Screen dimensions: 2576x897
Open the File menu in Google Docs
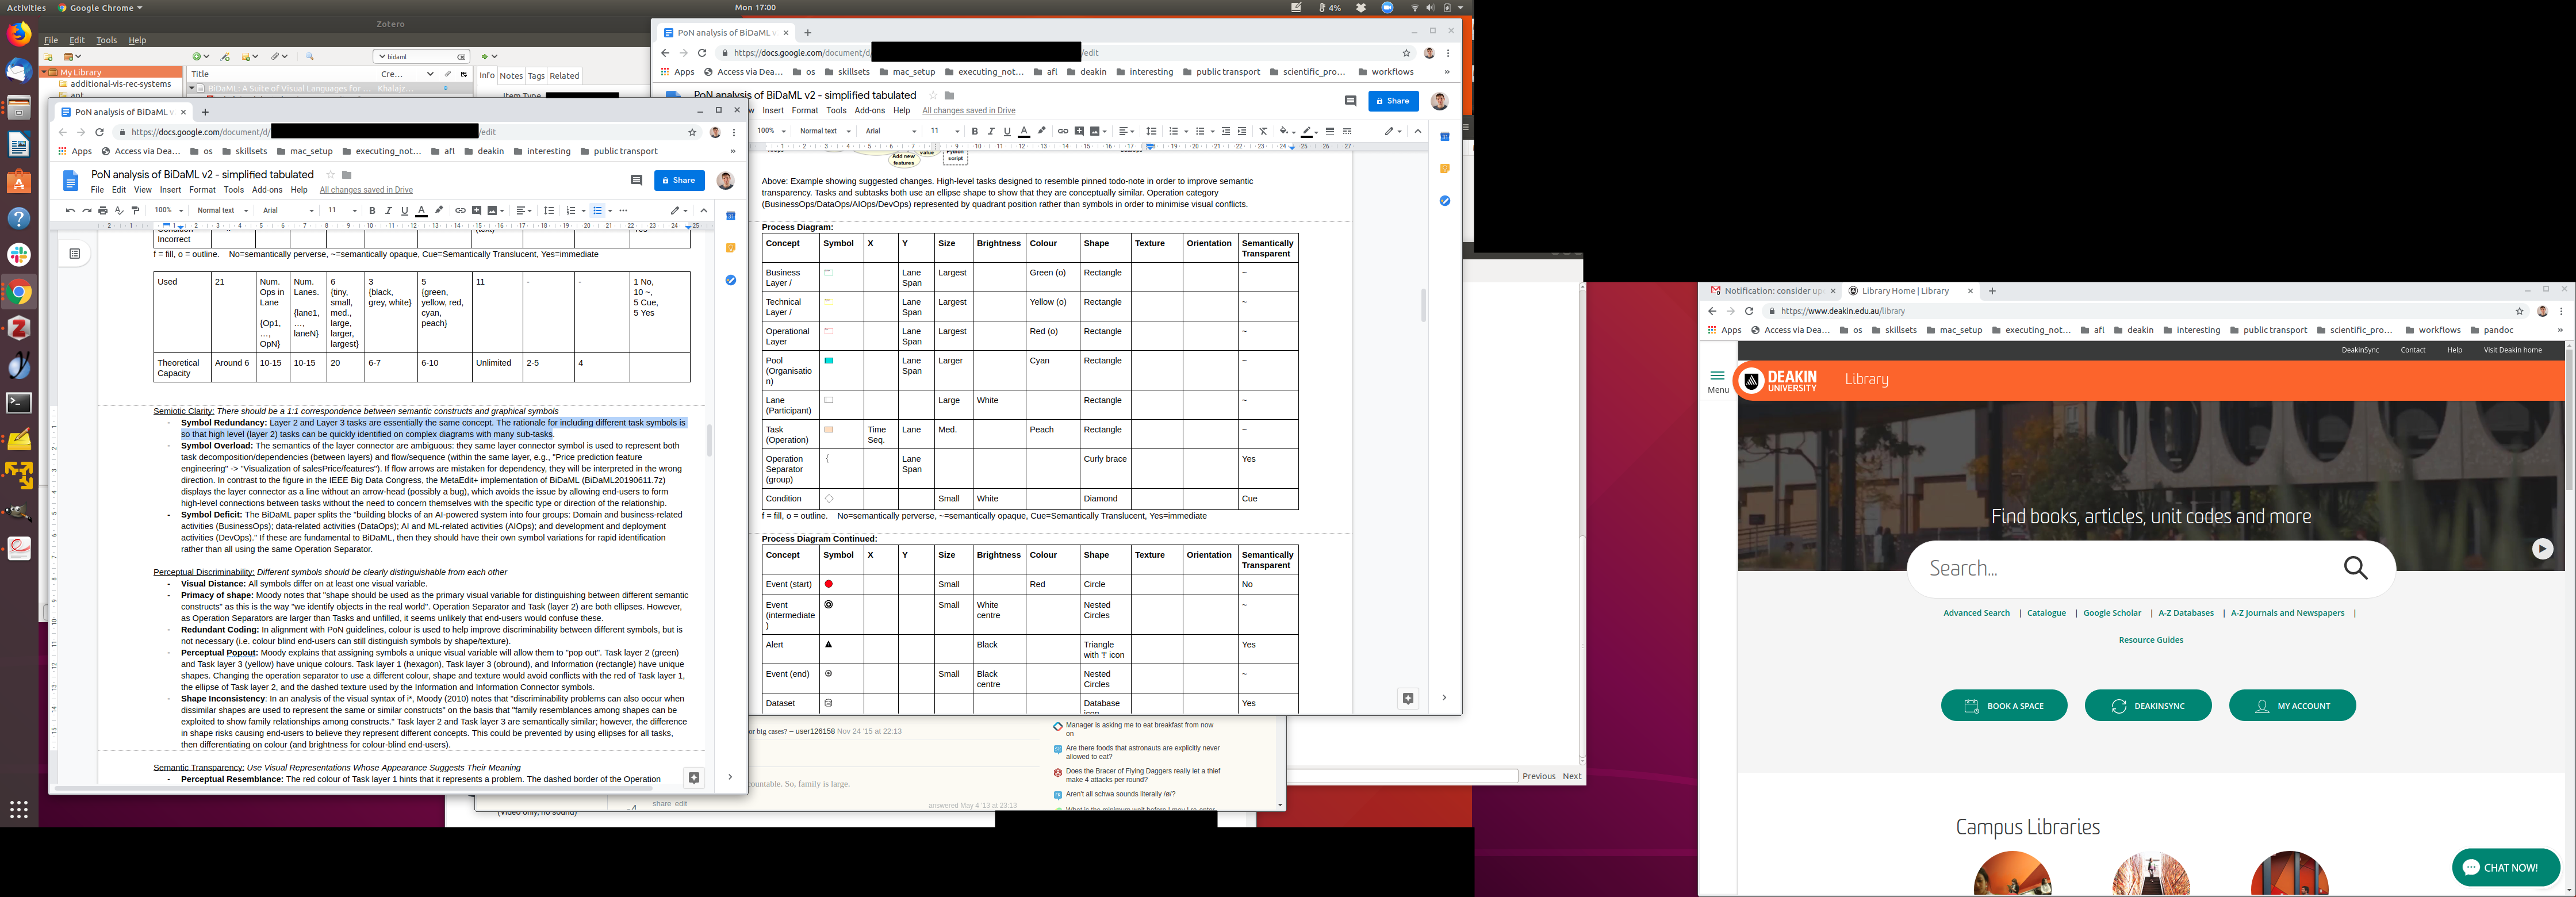tap(97, 190)
